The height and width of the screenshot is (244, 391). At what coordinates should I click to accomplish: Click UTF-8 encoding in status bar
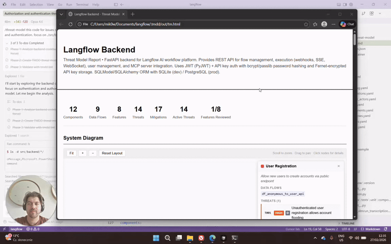346,229
